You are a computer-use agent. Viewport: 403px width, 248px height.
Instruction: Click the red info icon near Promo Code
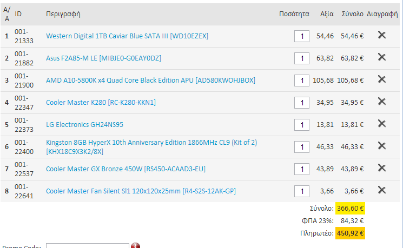[x=135, y=246]
